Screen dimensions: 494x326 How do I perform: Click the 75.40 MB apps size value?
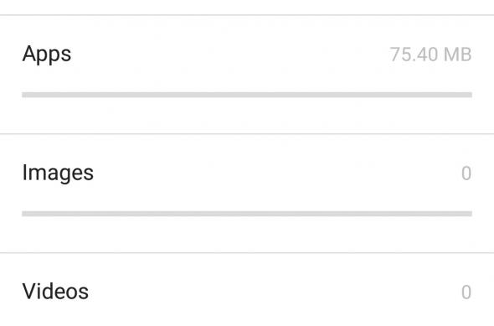[430, 54]
